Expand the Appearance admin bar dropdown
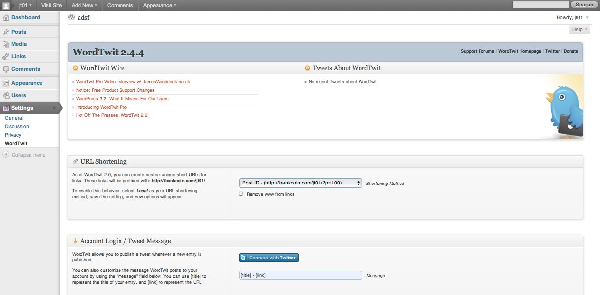This screenshot has height=295, width=600. [160, 5]
